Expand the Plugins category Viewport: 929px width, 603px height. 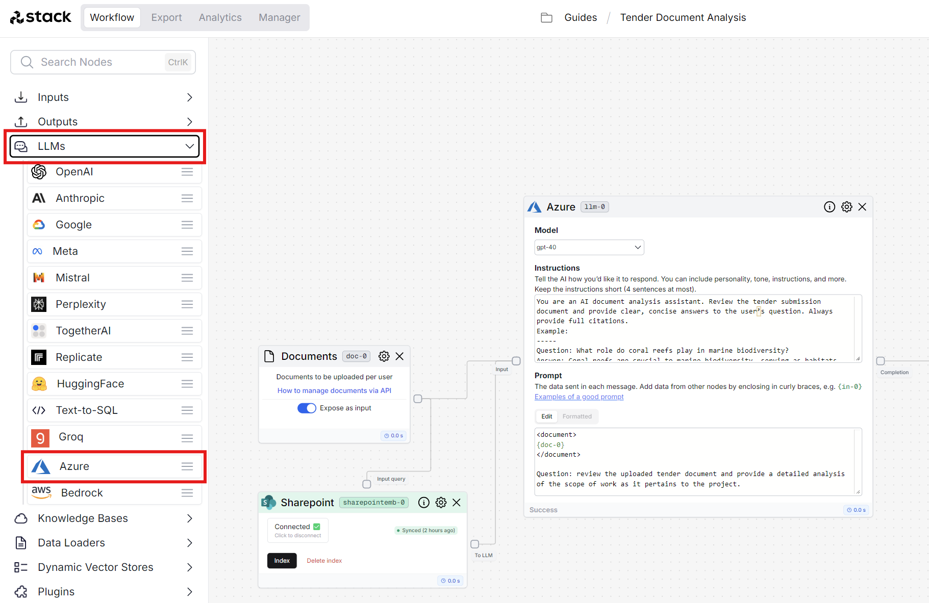(x=104, y=592)
